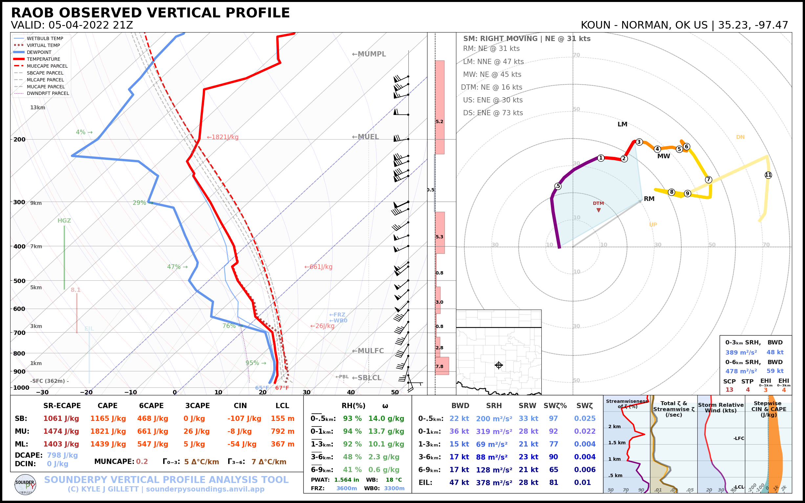
Task: Click the DTM triangle marker on hodograph
Action: 598,210
